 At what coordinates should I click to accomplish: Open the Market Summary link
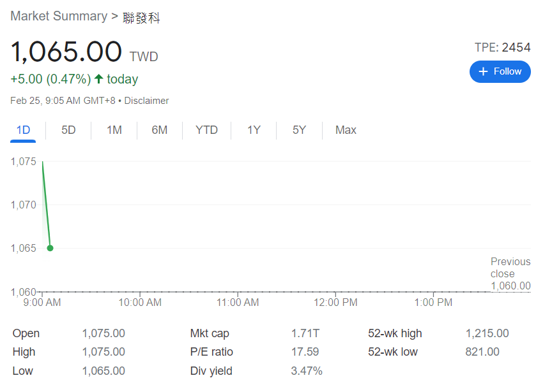pyautogui.click(x=59, y=17)
